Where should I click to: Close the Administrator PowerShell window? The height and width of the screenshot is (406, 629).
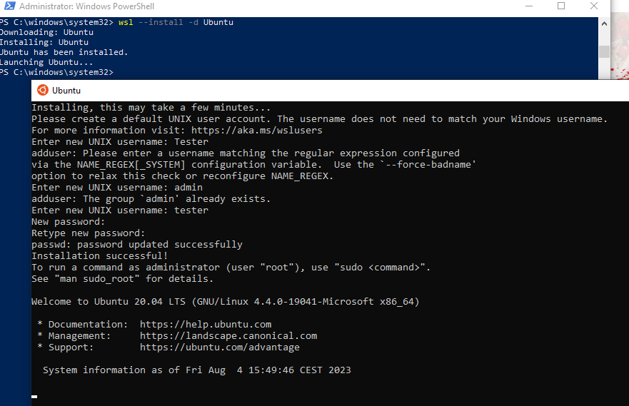click(594, 6)
